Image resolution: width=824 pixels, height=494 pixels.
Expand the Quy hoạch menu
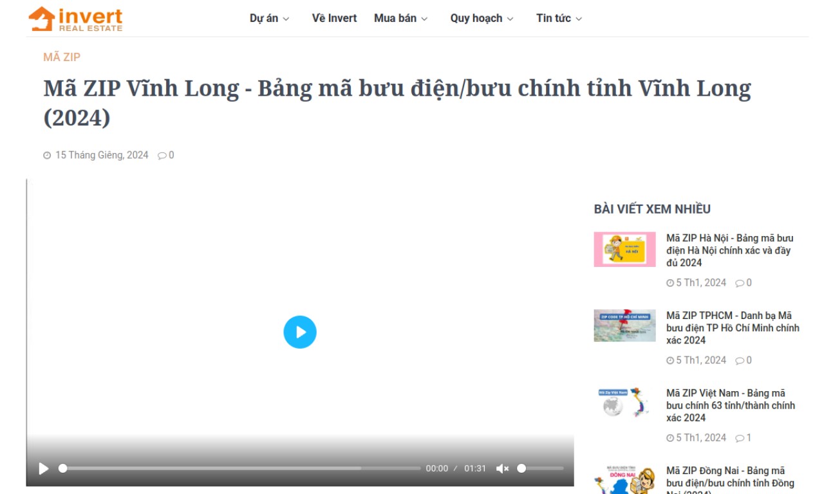[482, 18]
